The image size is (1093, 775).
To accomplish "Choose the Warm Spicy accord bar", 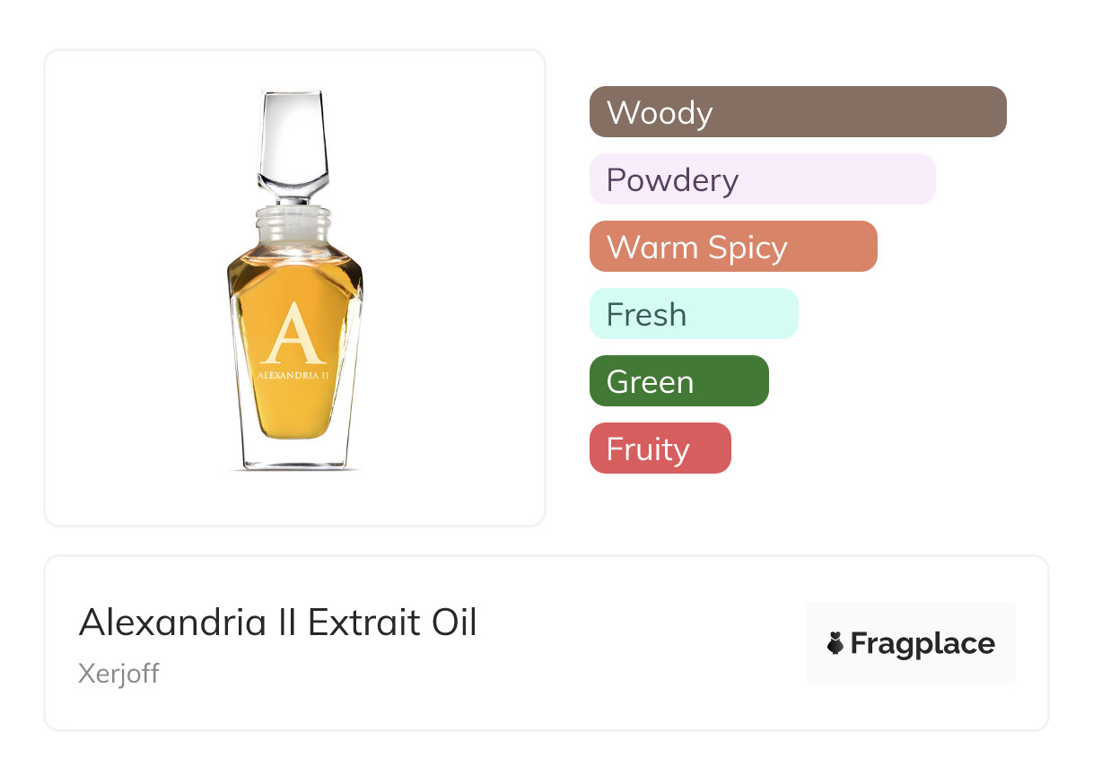I will pyautogui.click(x=733, y=247).
